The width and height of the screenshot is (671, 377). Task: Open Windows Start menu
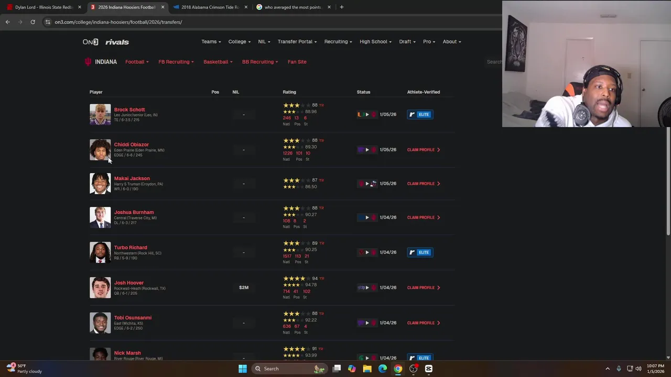242,369
